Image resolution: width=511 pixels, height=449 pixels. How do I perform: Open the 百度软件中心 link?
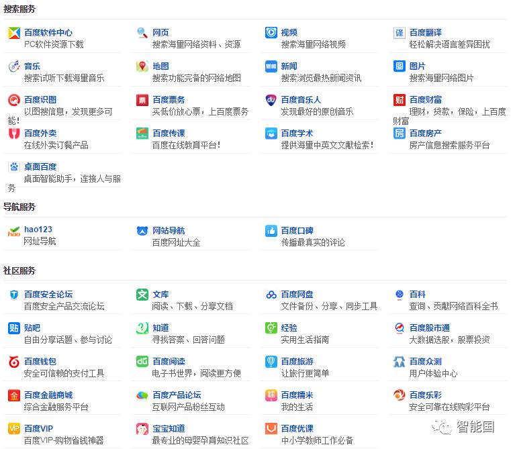point(48,33)
